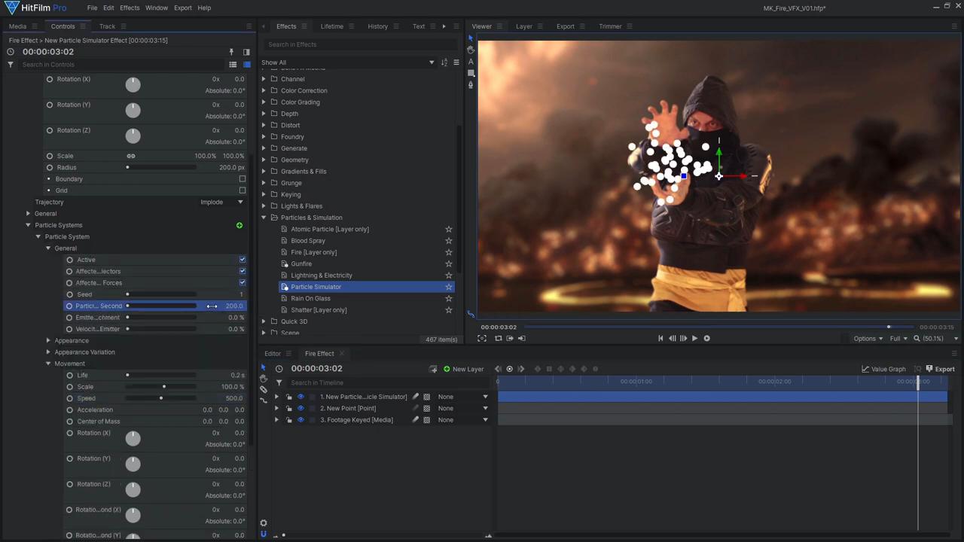Screen dimensions: 964x542
Task: Open the Window menu
Action: 157,8
